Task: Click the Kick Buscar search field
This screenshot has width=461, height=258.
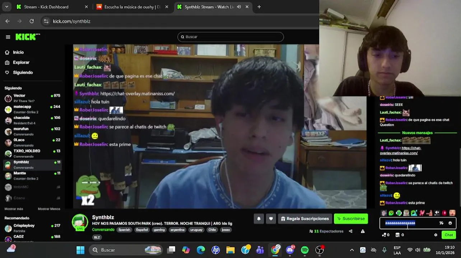Action: coord(230,37)
